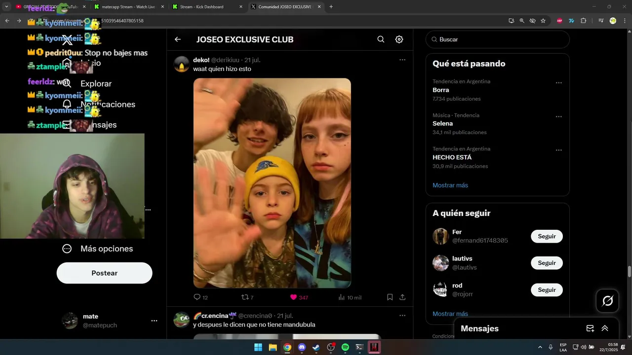Open Spotify from taskbar
Viewport: 632px width, 355px height.
coord(345,348)
